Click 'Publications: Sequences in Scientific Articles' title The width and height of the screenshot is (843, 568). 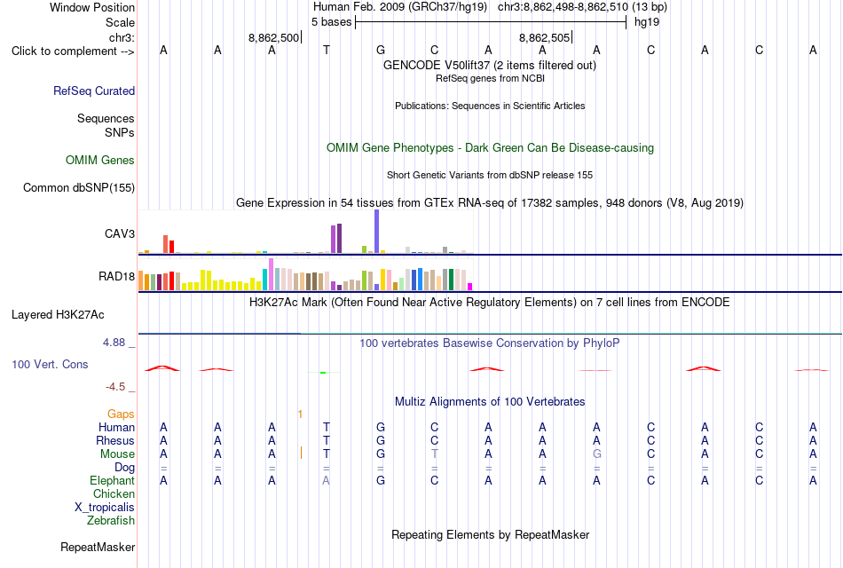pos(490,106)
